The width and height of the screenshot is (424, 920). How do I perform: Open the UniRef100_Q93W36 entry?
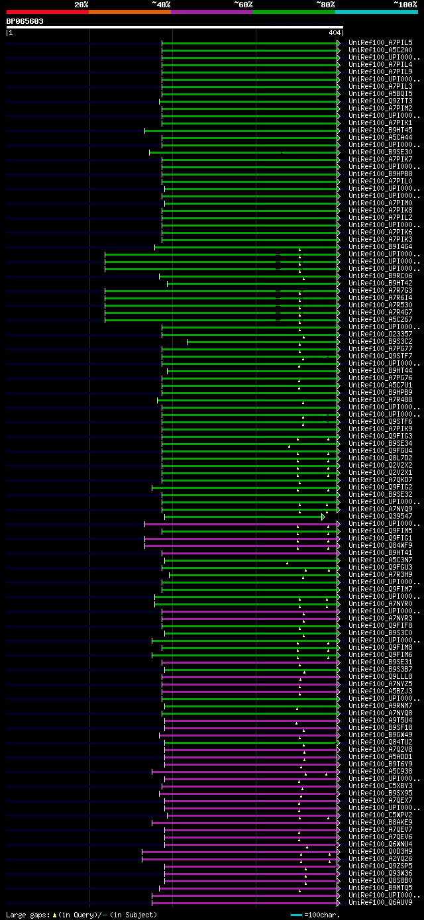pyautogui.click(x=380, y=873)
